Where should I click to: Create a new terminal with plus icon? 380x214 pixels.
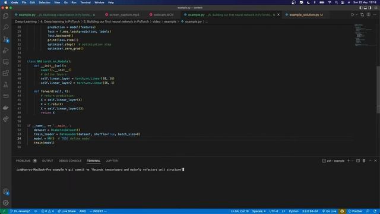coord(349,160)
